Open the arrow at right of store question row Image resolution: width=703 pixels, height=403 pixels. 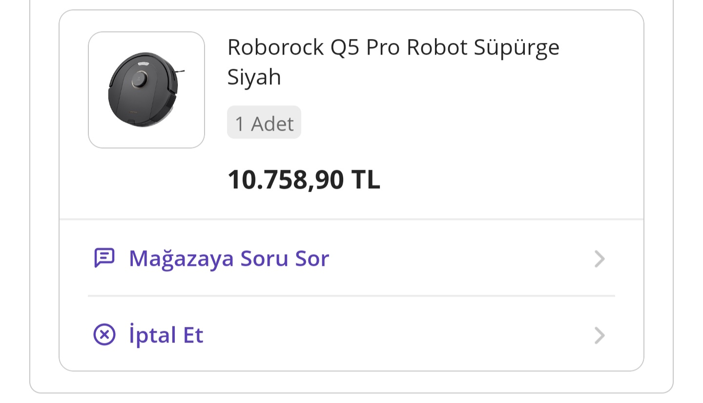(x=600, y=259)
